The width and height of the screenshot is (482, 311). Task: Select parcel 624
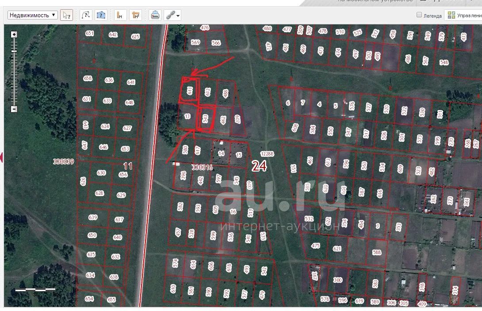[x=105, y=126]
